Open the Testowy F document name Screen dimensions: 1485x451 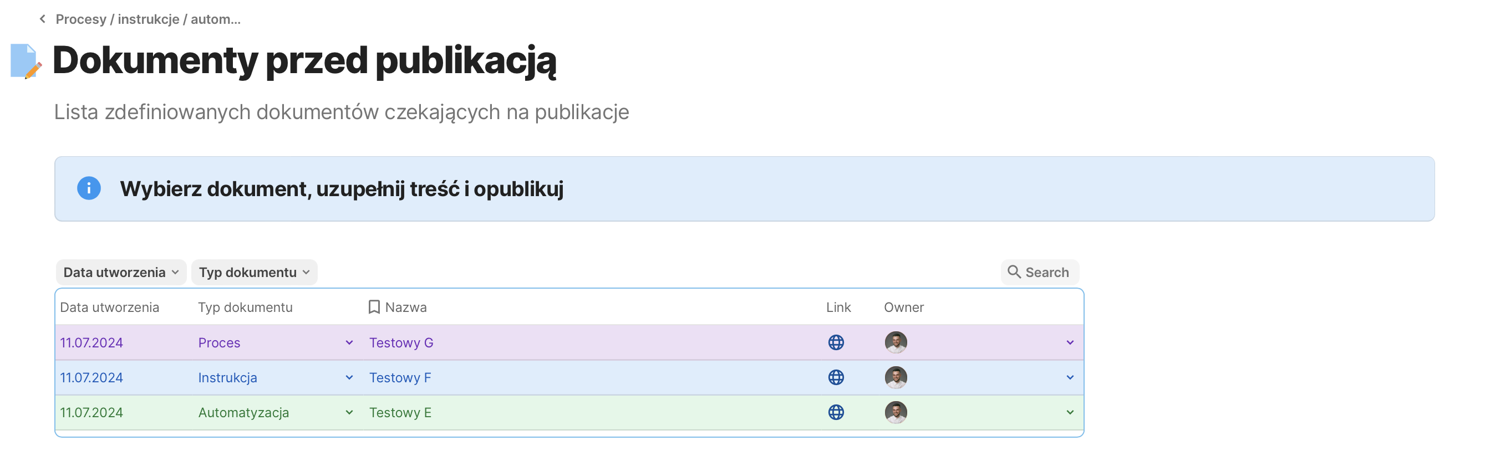(400, 378)
